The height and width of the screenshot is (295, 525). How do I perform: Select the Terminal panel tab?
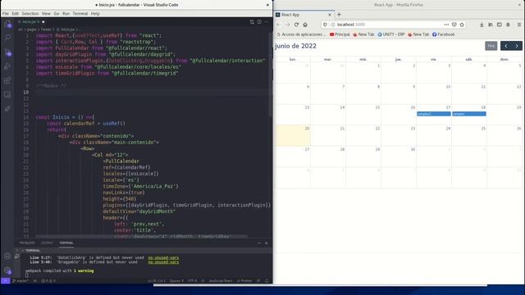66,243
